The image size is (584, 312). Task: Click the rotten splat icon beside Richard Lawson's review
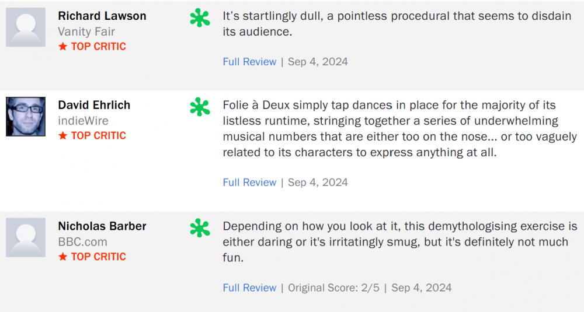pos(200,17)
